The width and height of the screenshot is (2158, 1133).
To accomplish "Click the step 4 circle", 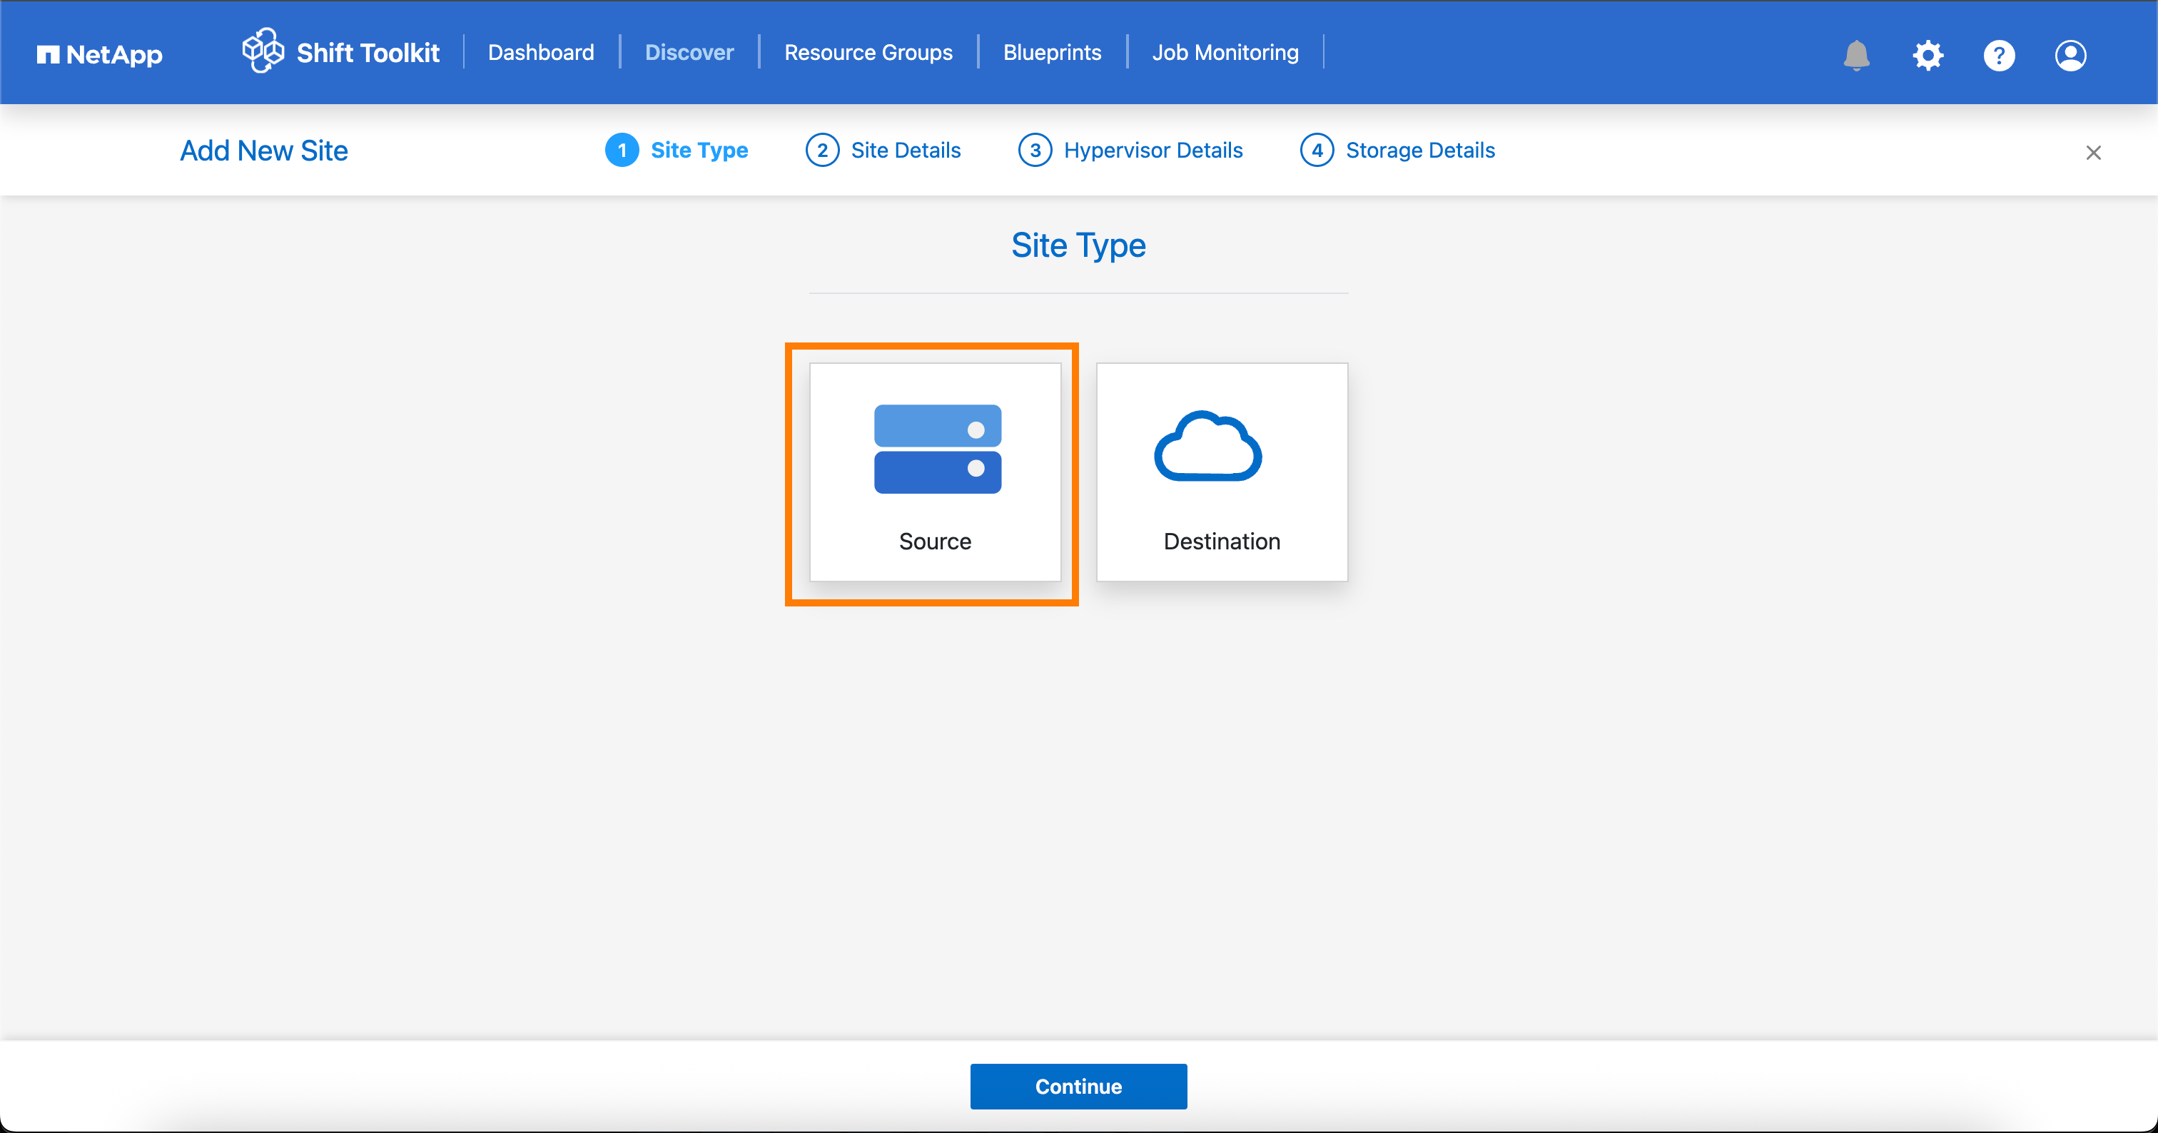I will [1317, 150].
